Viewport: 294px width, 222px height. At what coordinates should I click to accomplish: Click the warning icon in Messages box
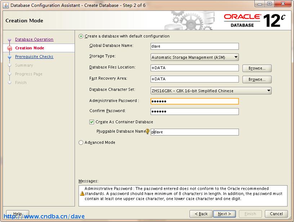(x=82, y=194)
